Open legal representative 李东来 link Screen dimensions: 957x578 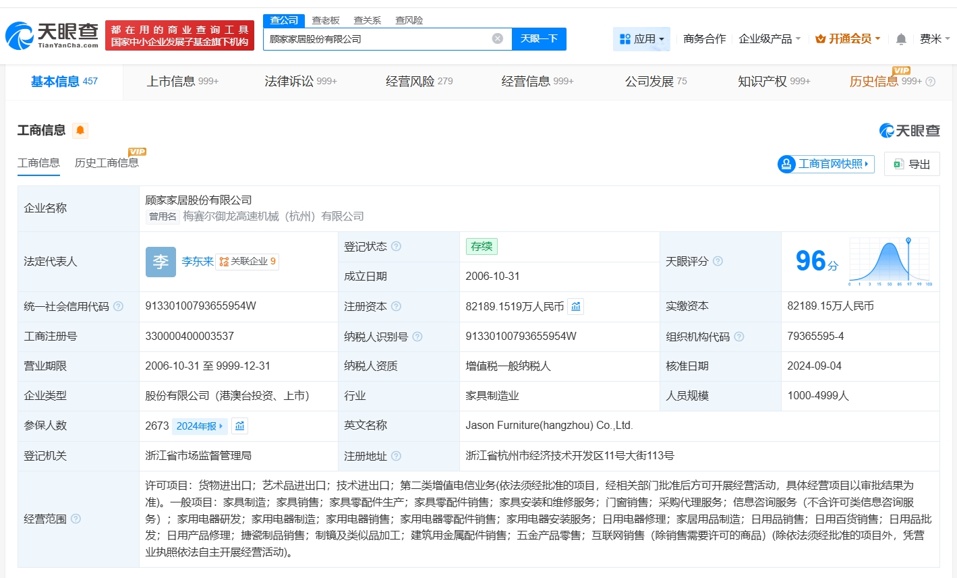197,261
